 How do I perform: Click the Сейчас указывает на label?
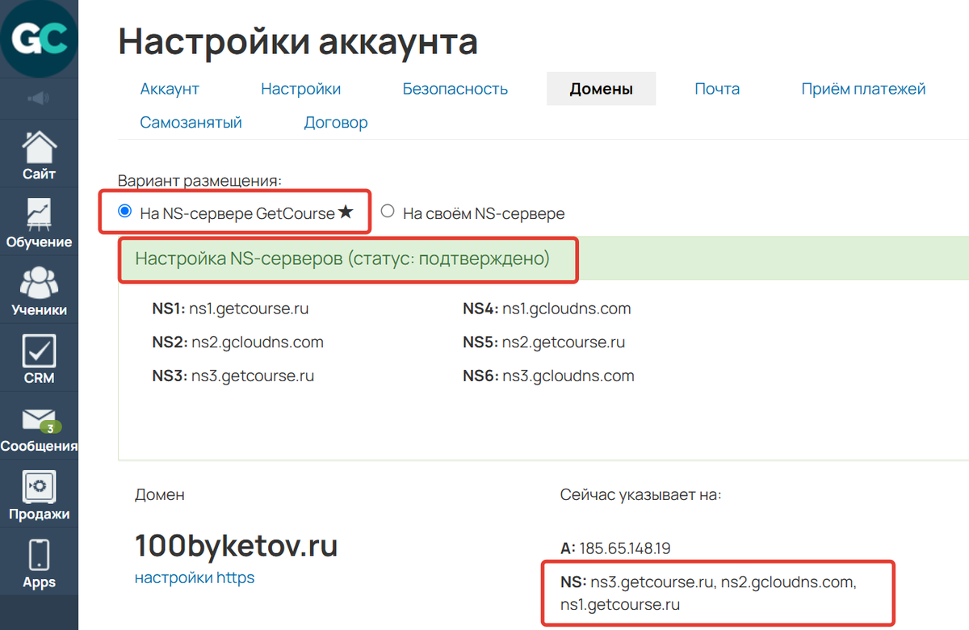coord(640,494)
